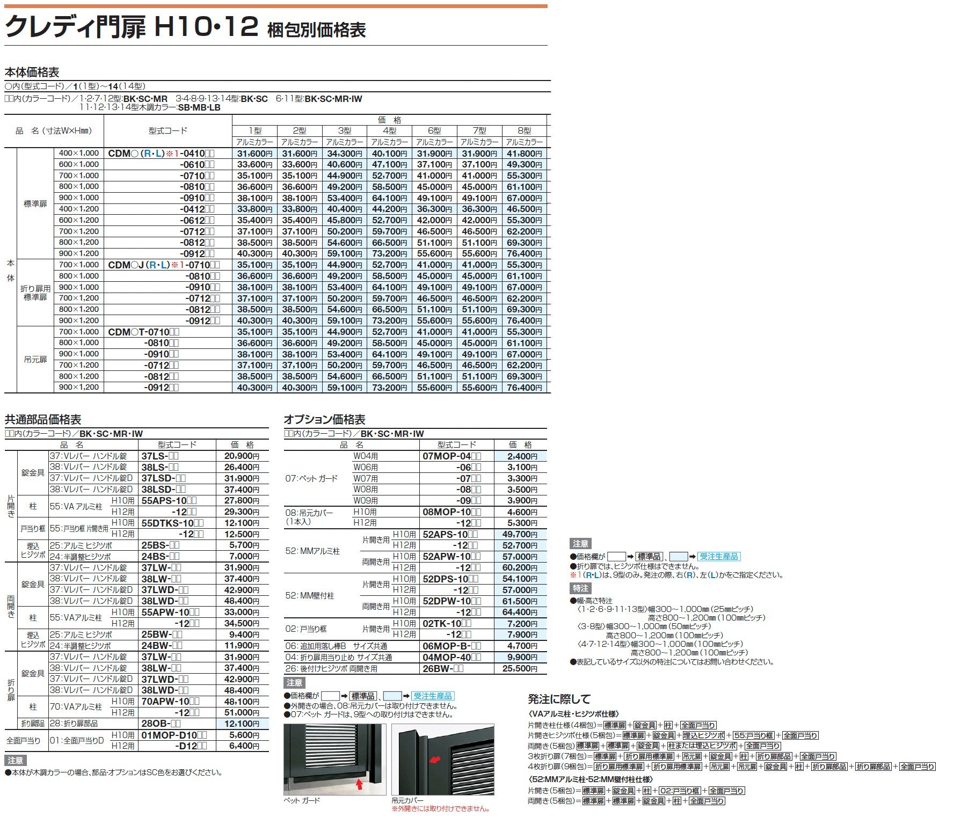The image size is (961, 817).
Task: Select the 注意 badge above the 特注 section
Action: click(x=580, y=544)
